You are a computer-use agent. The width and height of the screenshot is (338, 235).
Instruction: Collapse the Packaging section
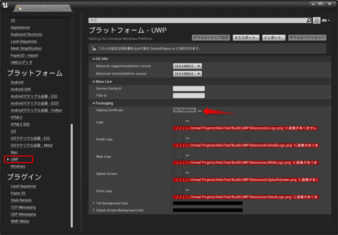(93, 103)
